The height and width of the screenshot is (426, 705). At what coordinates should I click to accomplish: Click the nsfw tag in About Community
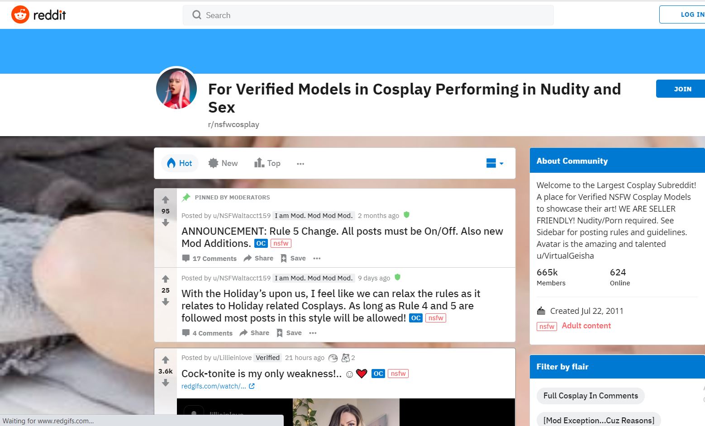[547, 327]
